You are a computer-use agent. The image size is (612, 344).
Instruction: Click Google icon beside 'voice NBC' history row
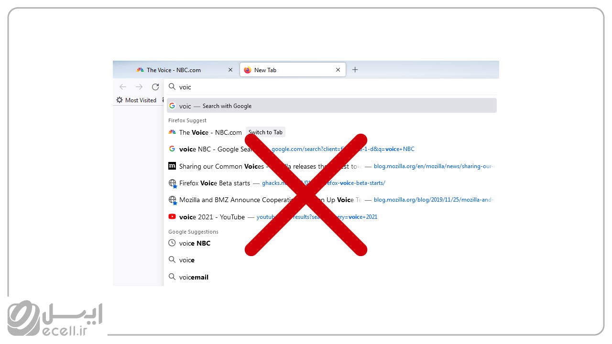point(172,149)
